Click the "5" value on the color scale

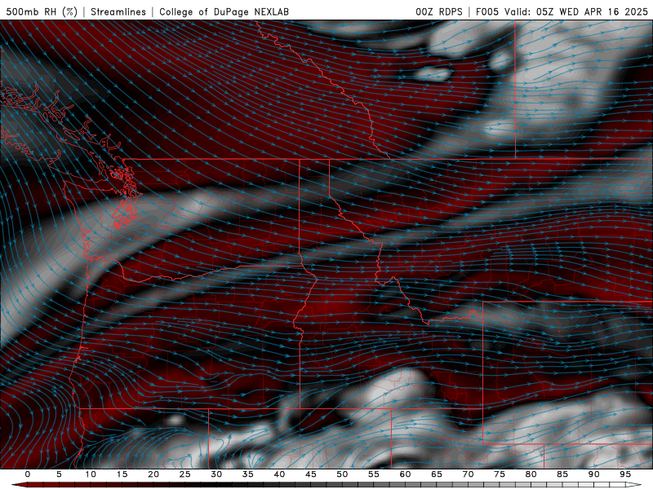[59, 474]
